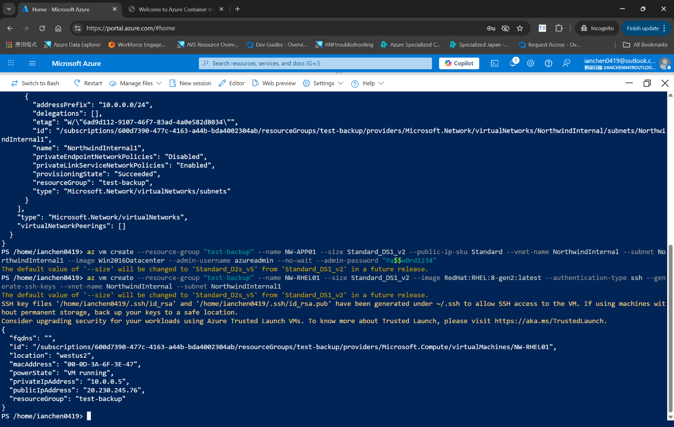Expand the Cloud Shell Help dropdown
Screen dimensions: 674x427
(368, 83)
